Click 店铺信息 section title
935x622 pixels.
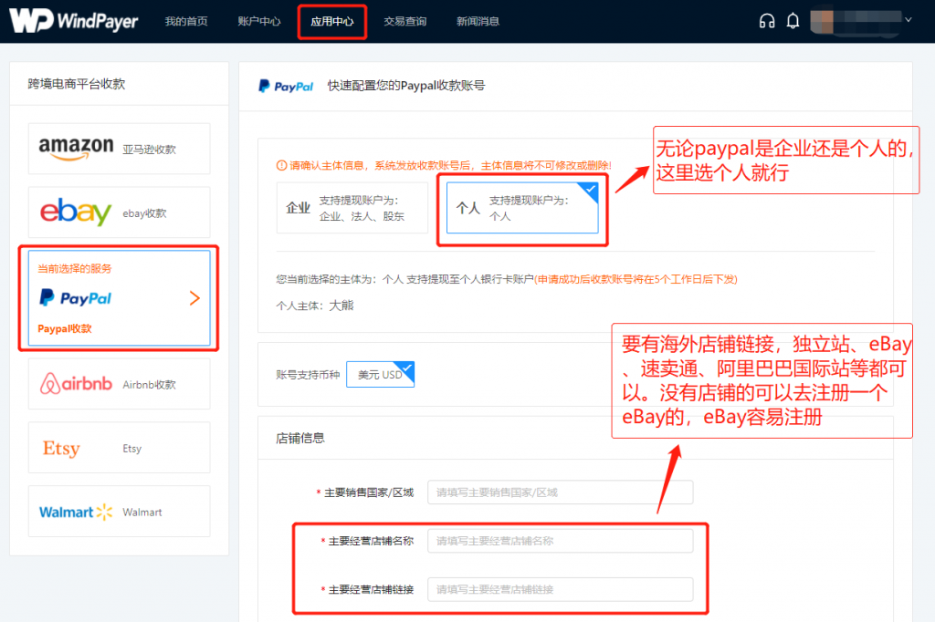(x=299, y=438)
